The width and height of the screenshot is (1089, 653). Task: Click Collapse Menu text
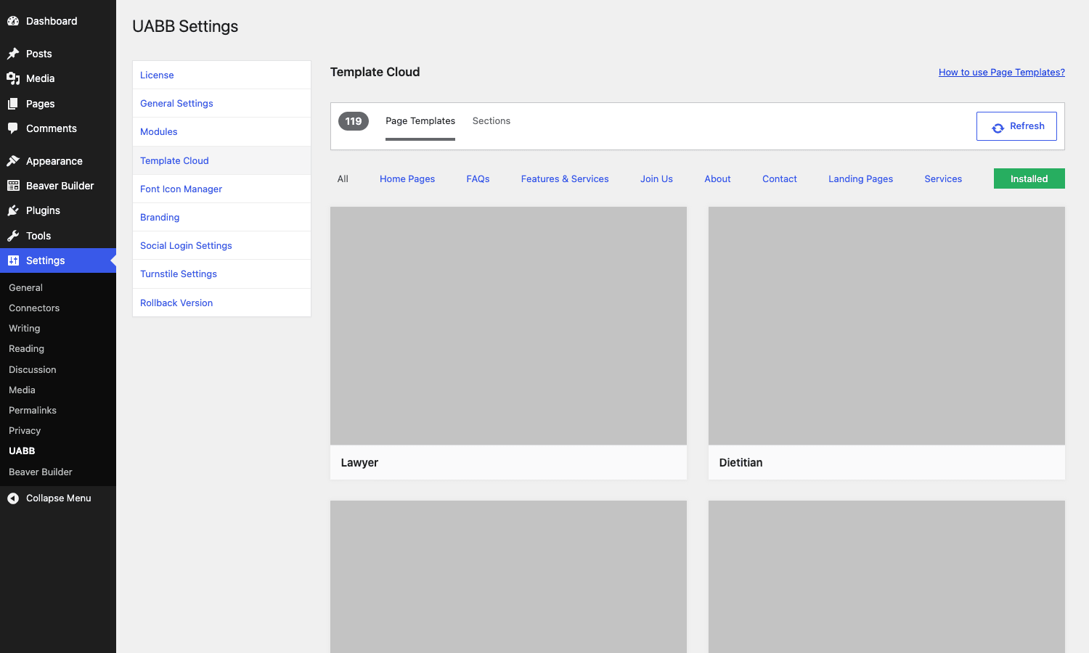coord(59,498)
